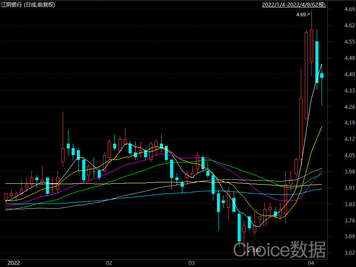Click the 3.69 price axis label
This screenshot has height=267, width=356.
pyautogui.click(x=350, y=237)
